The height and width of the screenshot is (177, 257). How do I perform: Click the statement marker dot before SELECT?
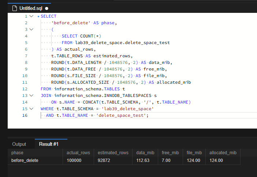(38, 17)
